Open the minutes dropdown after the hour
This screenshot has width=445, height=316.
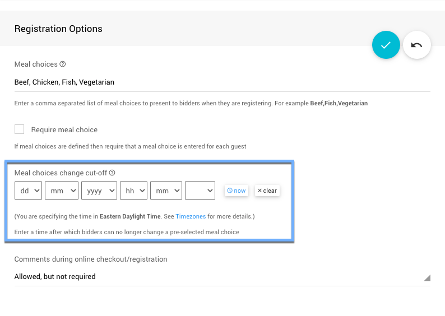pos(166,190)
